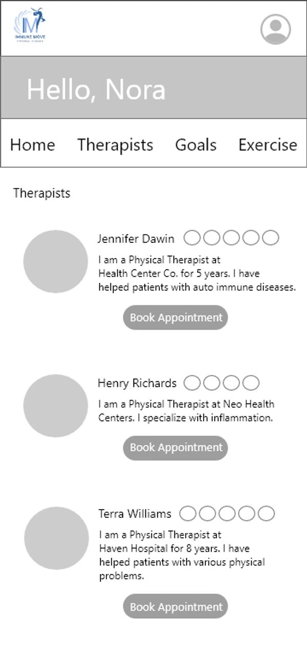Go to the Home tab
This screenshot has height=649, width=307.
point(32,145)
